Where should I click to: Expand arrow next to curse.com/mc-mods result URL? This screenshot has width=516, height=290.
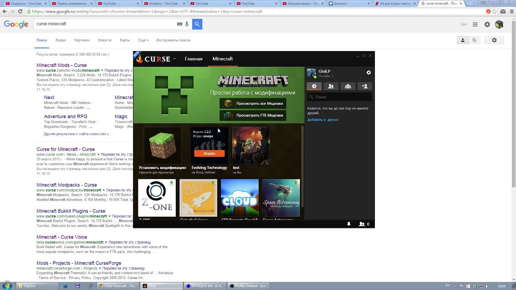pos(102,70)
